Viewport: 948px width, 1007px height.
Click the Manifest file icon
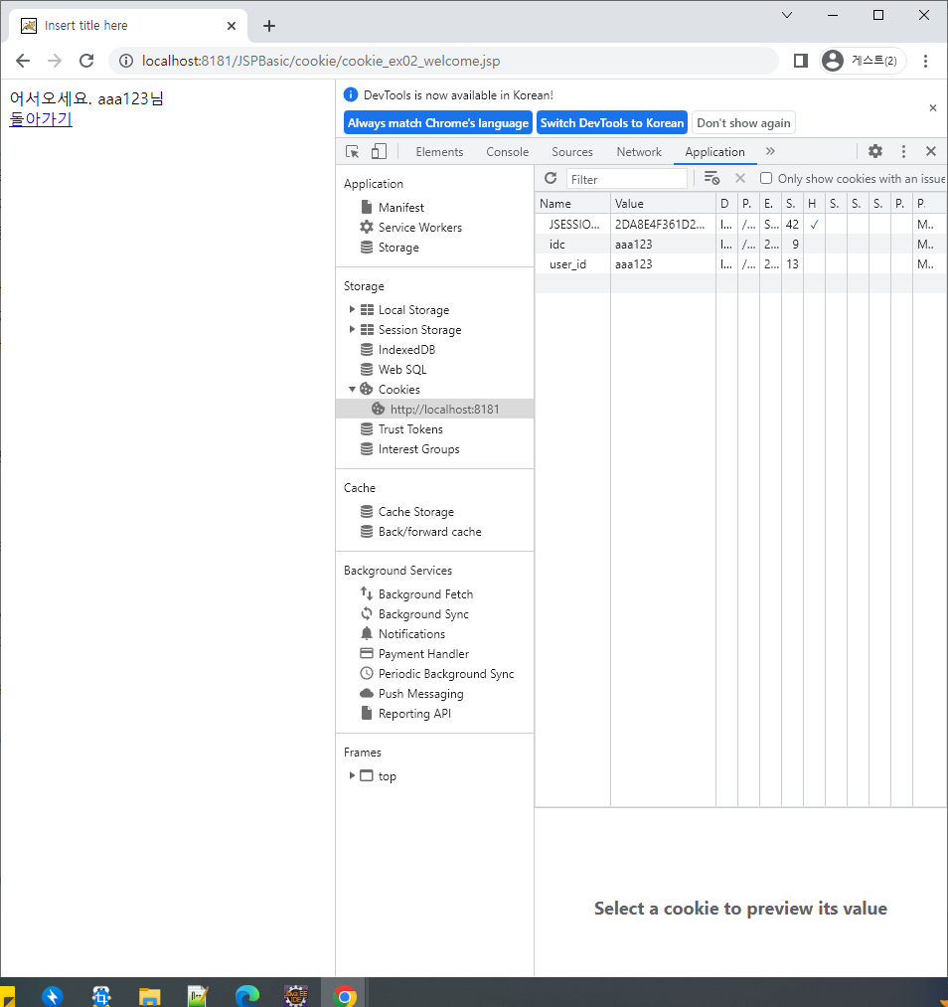(x=367, y=207)
